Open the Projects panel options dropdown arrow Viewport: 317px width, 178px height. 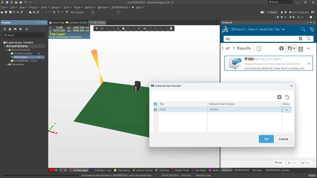tap(39, 23)
